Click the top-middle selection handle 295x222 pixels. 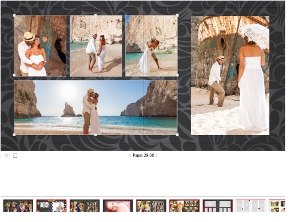pyautogui.click(x=95, y=15)
